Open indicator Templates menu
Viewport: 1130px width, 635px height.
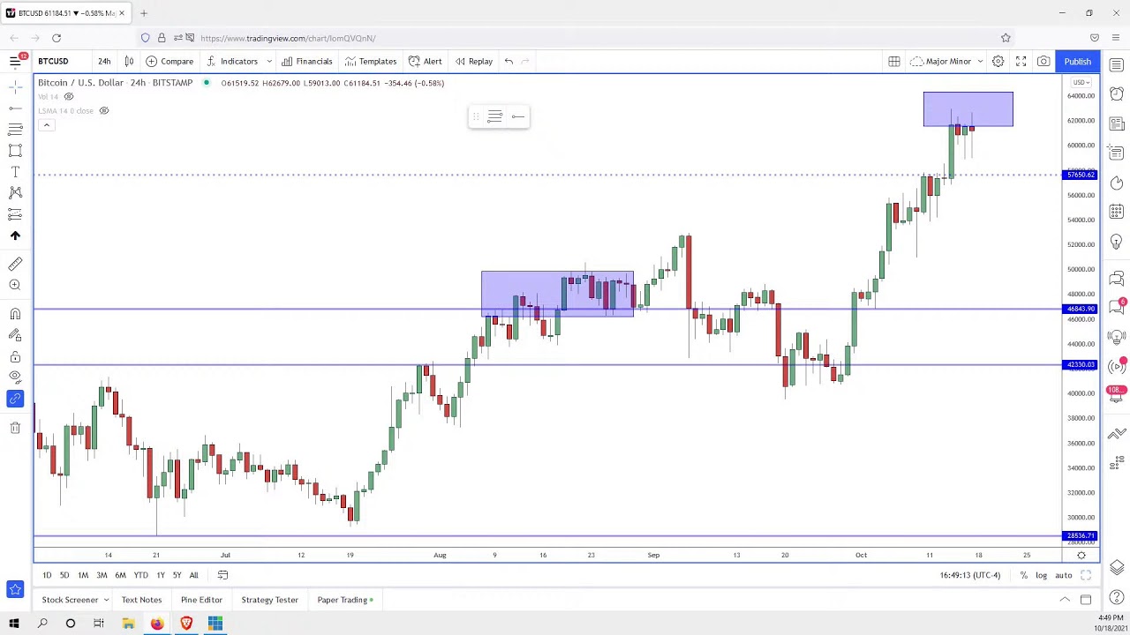(371, 61)
